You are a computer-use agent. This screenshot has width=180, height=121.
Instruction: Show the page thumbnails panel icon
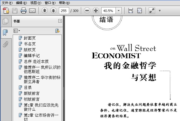[x=5, y=21]
